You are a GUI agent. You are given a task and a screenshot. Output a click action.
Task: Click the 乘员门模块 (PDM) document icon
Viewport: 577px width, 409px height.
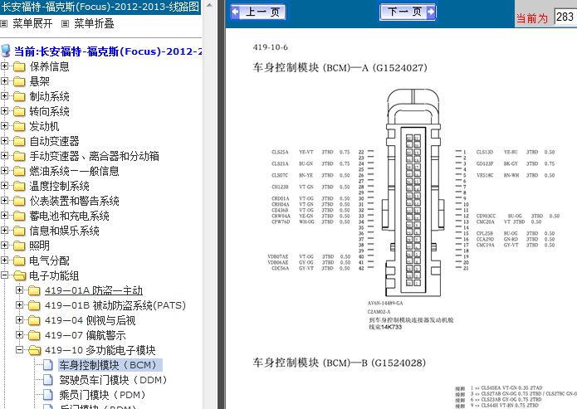point(48,395)
